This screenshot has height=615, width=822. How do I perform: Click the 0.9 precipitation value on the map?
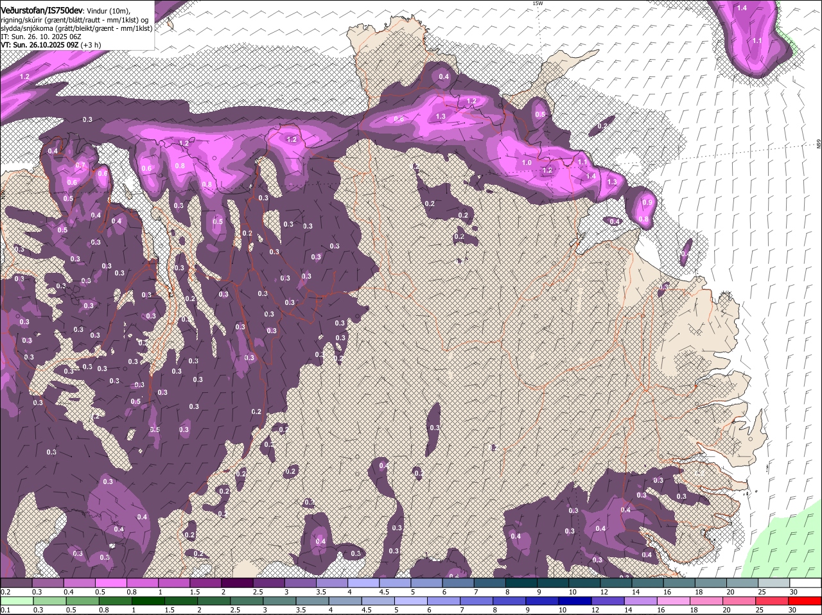647,203
